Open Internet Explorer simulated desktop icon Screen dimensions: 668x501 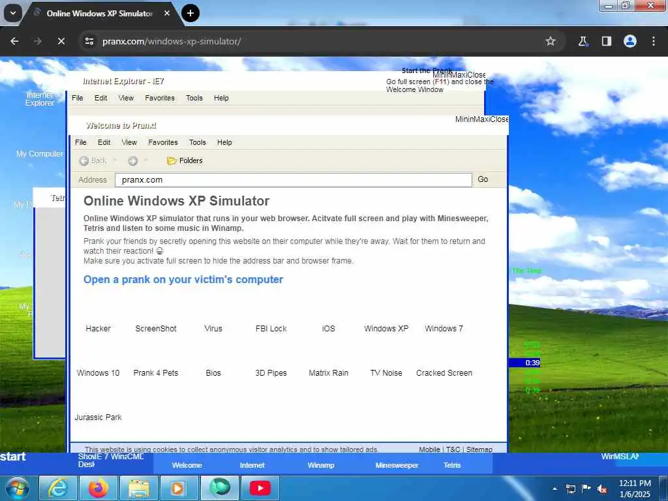40,99
